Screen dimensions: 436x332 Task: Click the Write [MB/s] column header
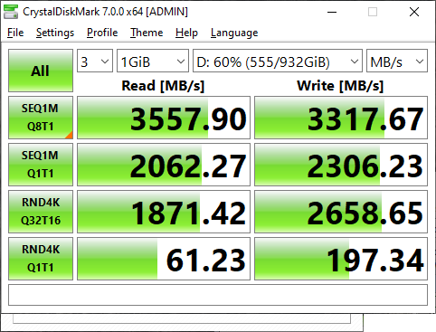point(340,86)
